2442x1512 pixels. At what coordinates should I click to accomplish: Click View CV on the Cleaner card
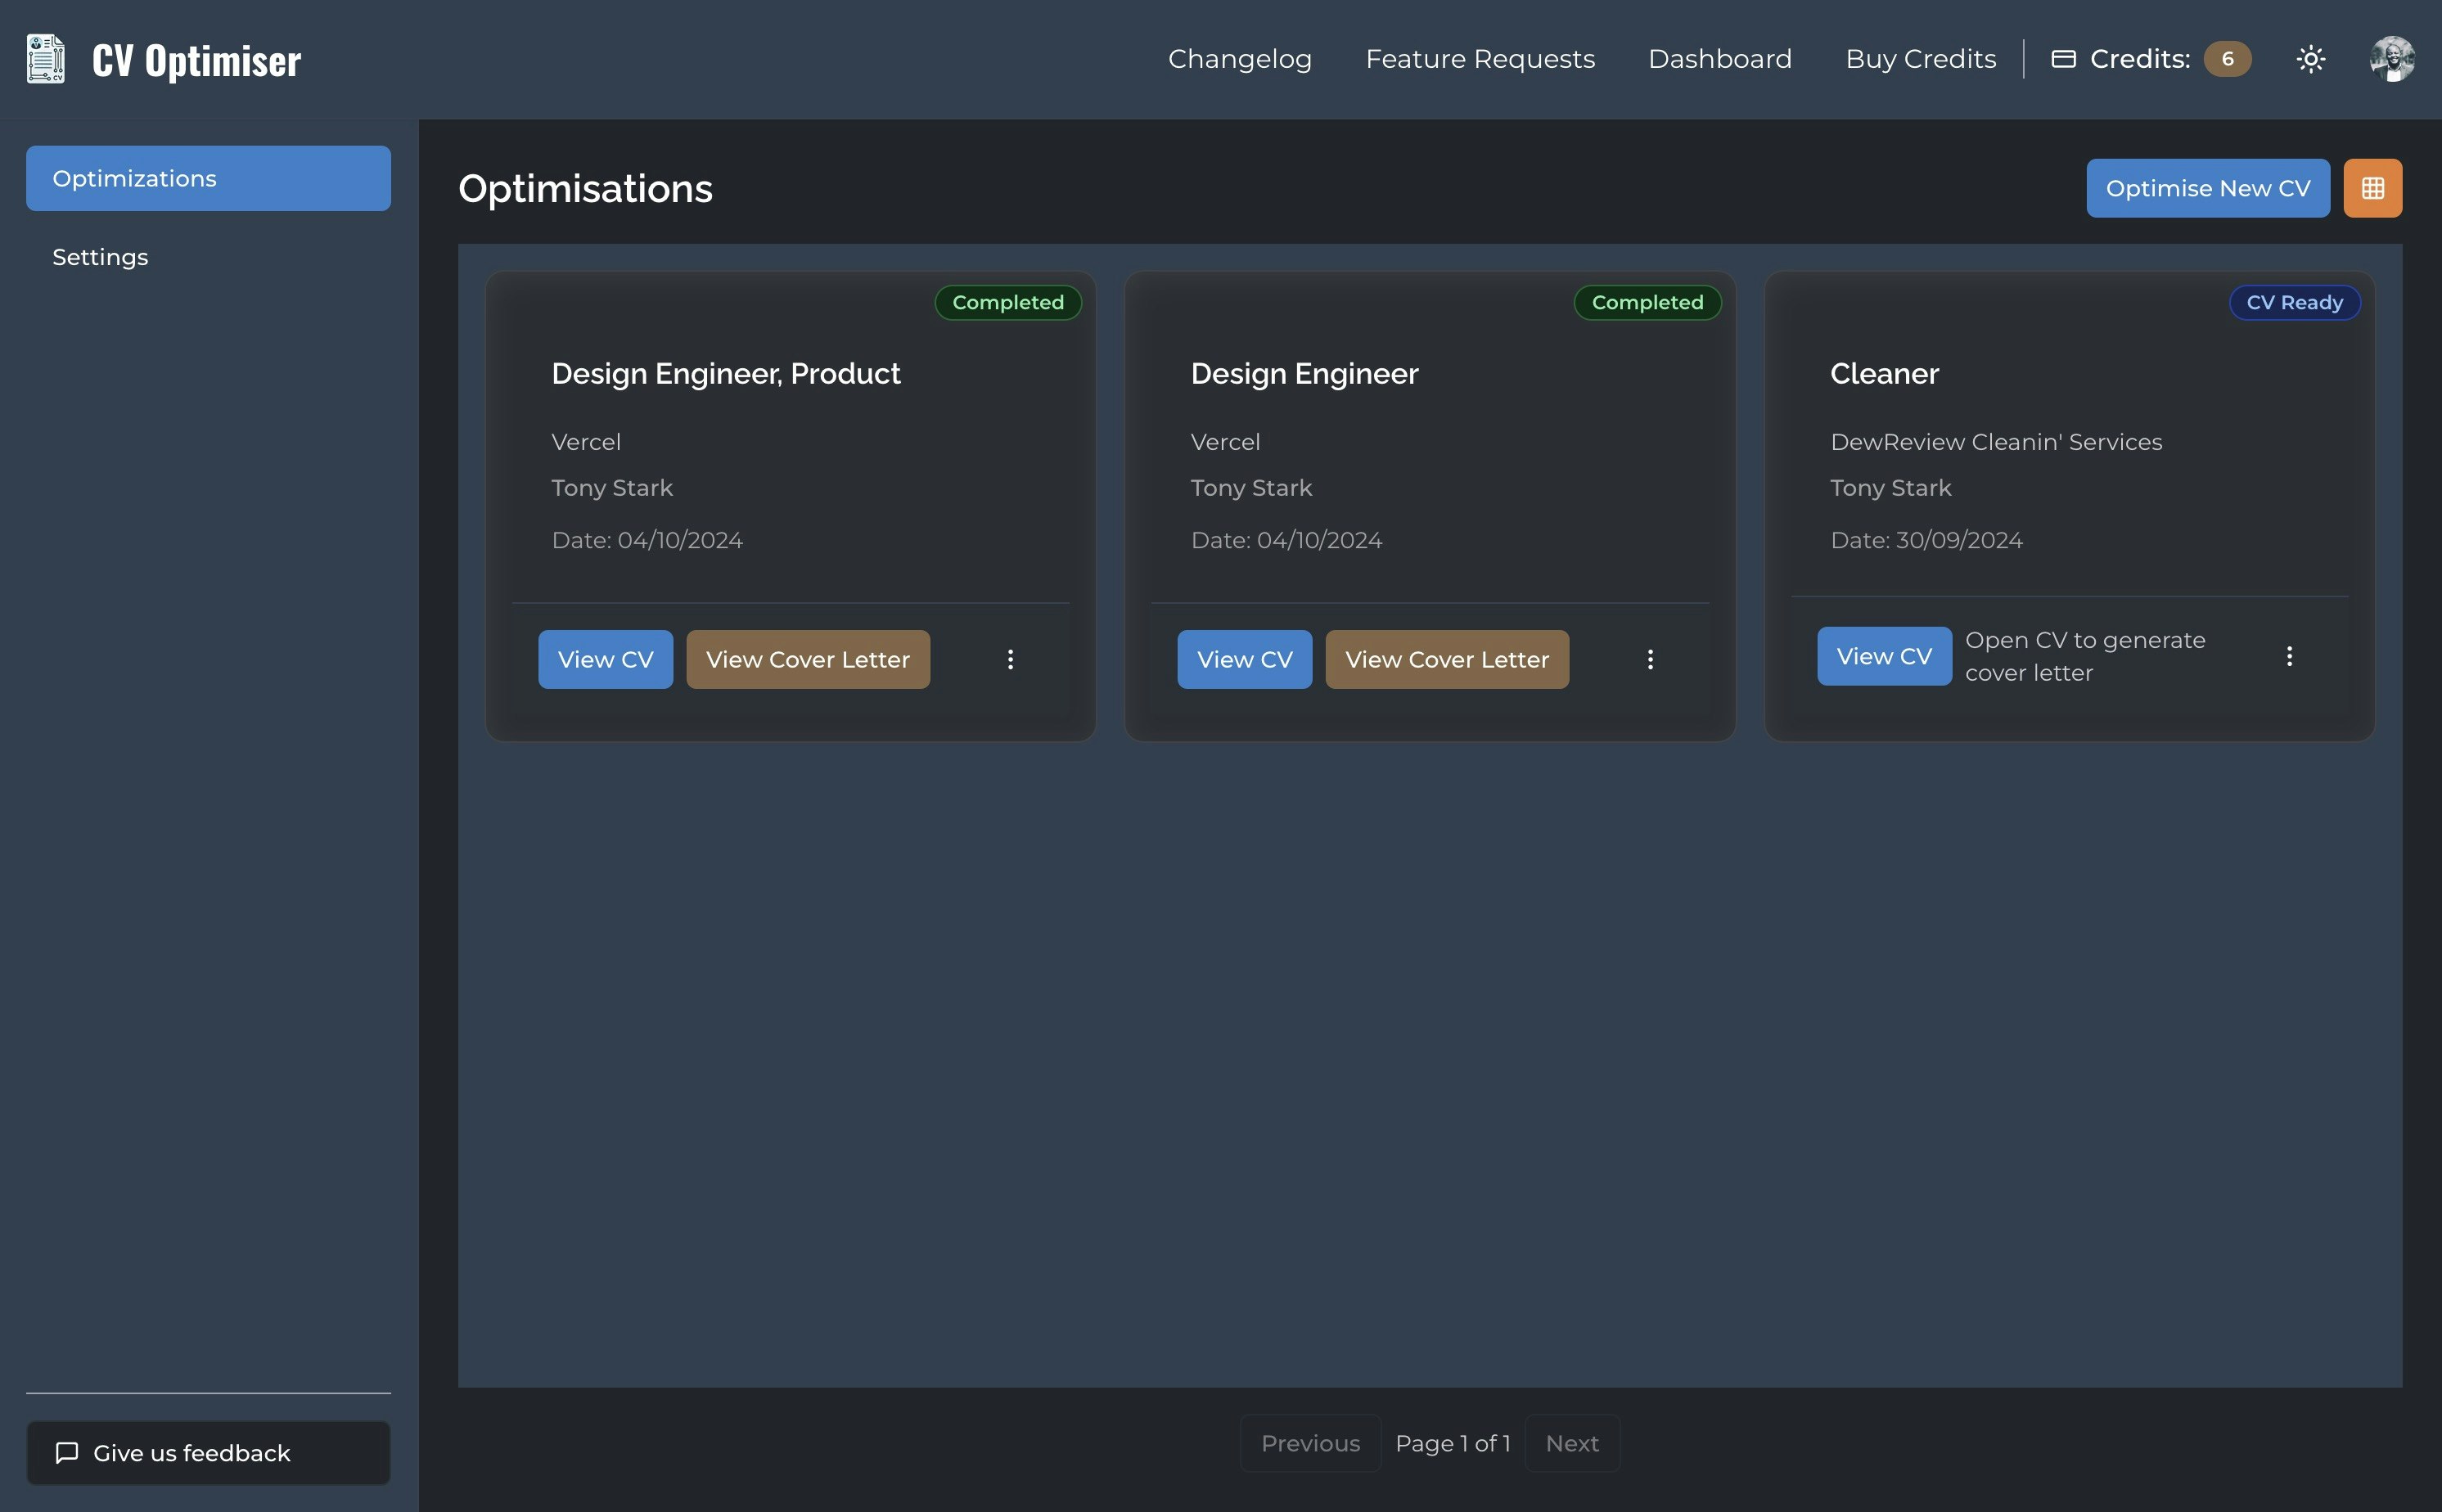tap(1884, 656)
